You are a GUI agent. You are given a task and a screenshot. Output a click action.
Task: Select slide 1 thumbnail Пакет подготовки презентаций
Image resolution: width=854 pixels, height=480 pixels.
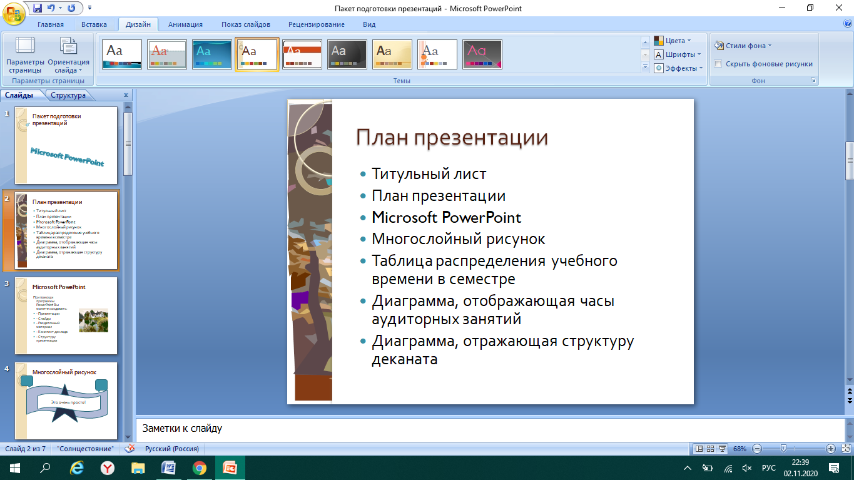tap(66, 145)
